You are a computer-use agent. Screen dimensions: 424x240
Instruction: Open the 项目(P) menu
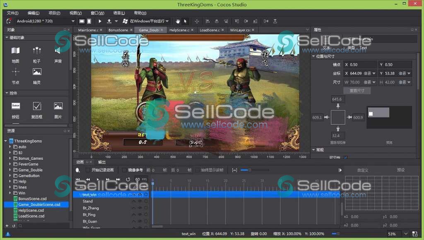point(54,13)
